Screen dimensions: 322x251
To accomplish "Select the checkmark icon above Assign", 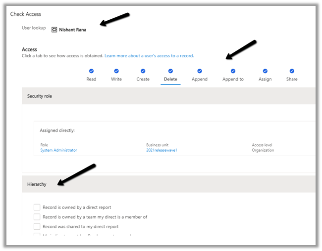I will (x=265, y=71).
